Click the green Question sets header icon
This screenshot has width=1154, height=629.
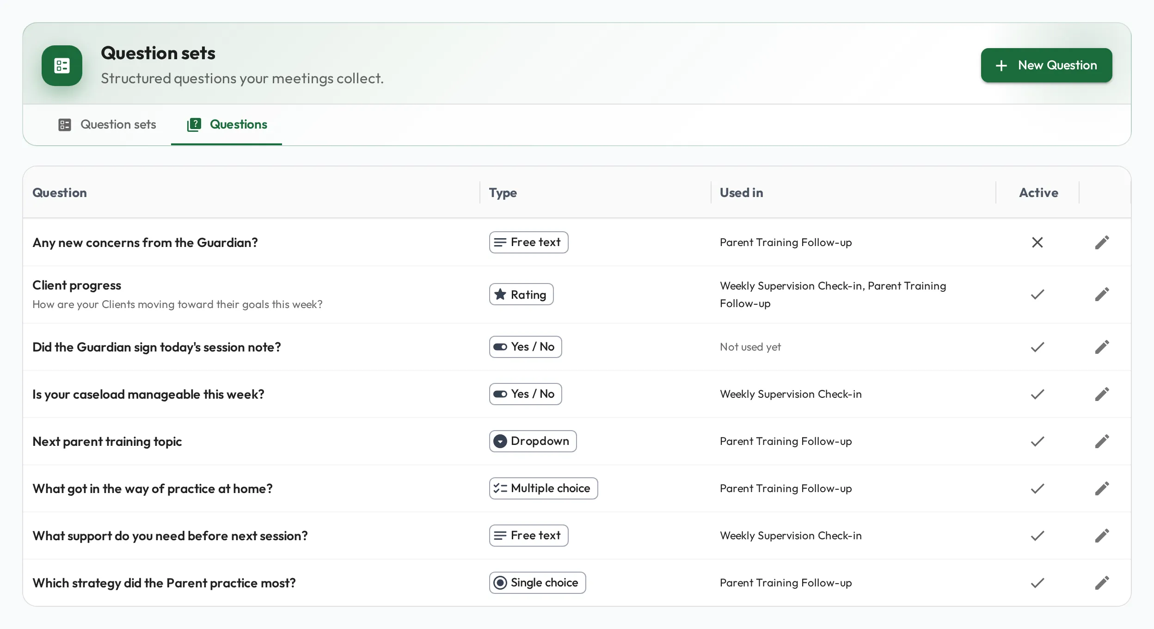62,66
